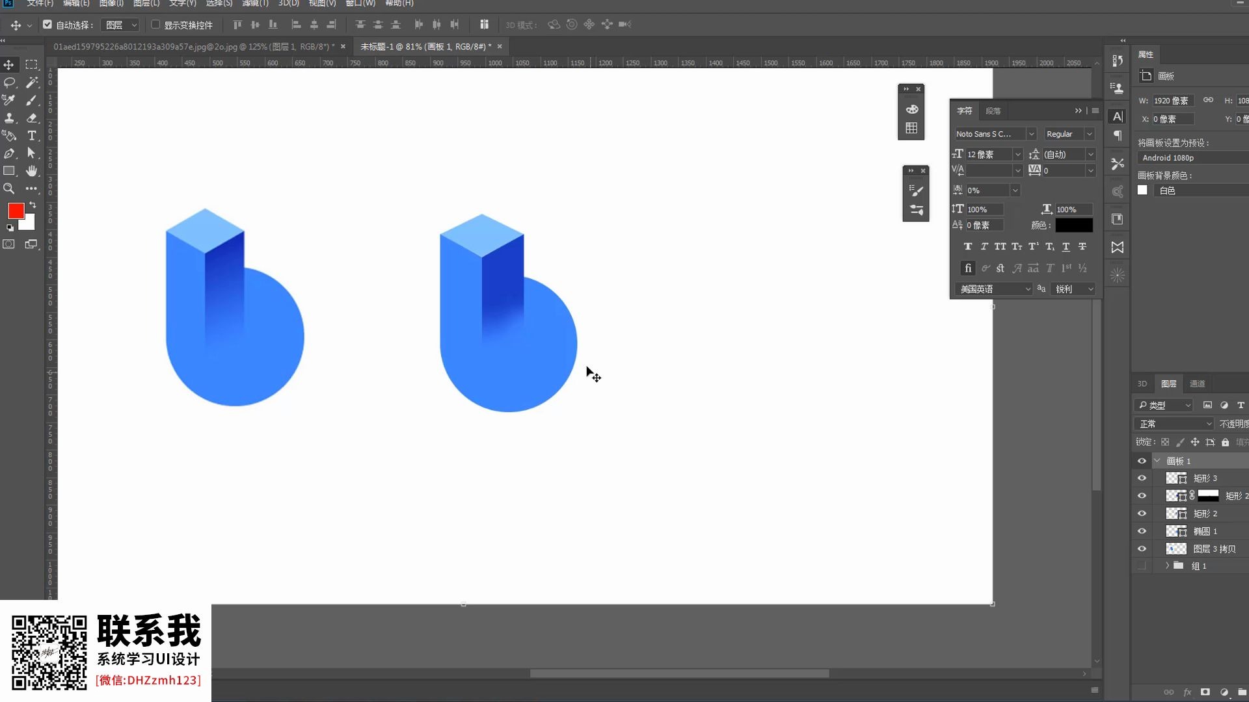Select the Lasso tool
1249x702 pixels.
9,83
